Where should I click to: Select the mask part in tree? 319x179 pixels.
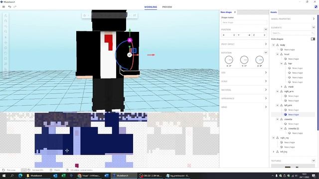291,87
